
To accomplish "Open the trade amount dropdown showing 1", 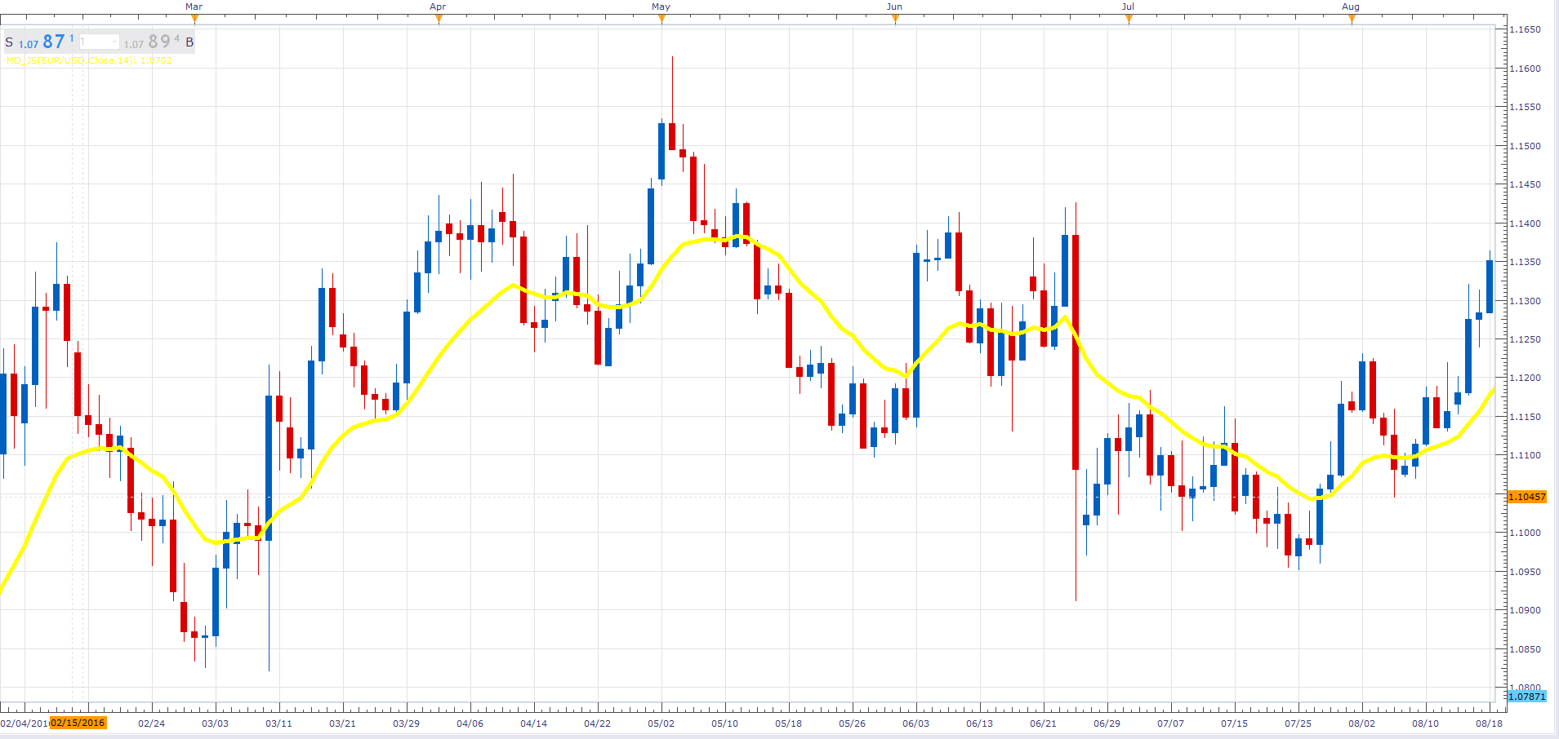I will tap(99, 42).
